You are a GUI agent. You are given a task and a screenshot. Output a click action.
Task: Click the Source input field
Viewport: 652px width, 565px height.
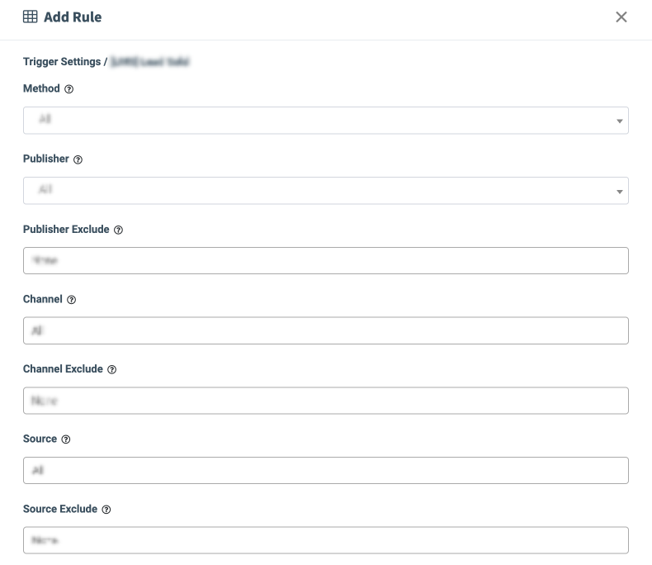click(325, 470)
